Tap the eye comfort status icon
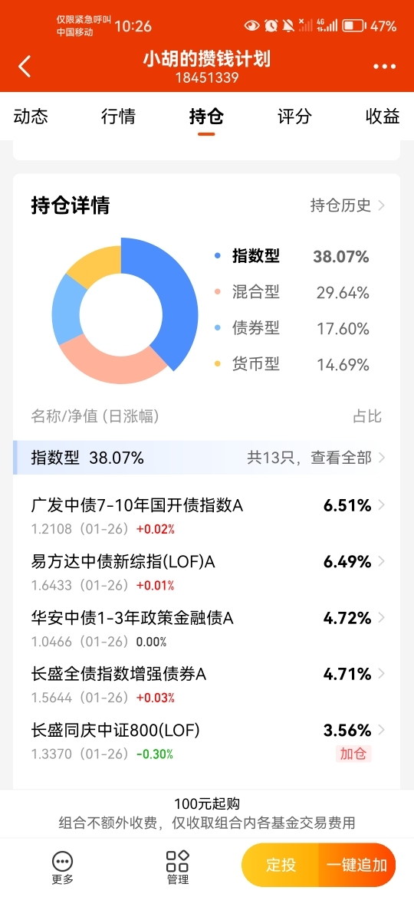This screenshot has height=897, width=414. point(251,26)
